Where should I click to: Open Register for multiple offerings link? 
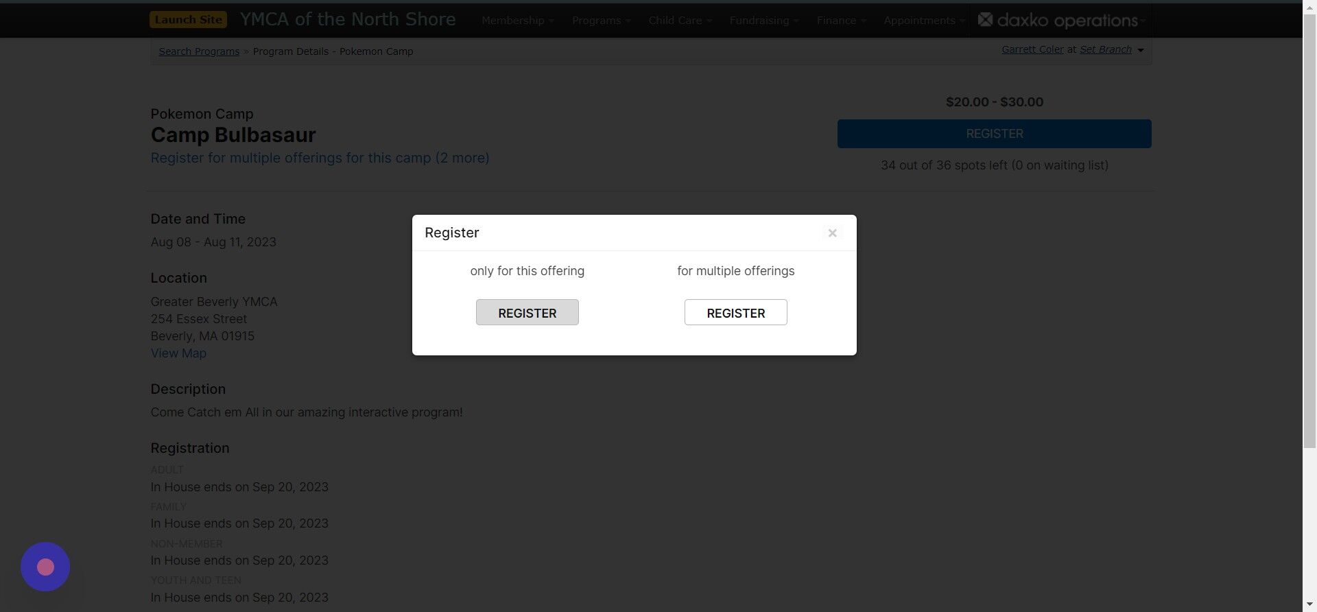[x=320, y=158]
